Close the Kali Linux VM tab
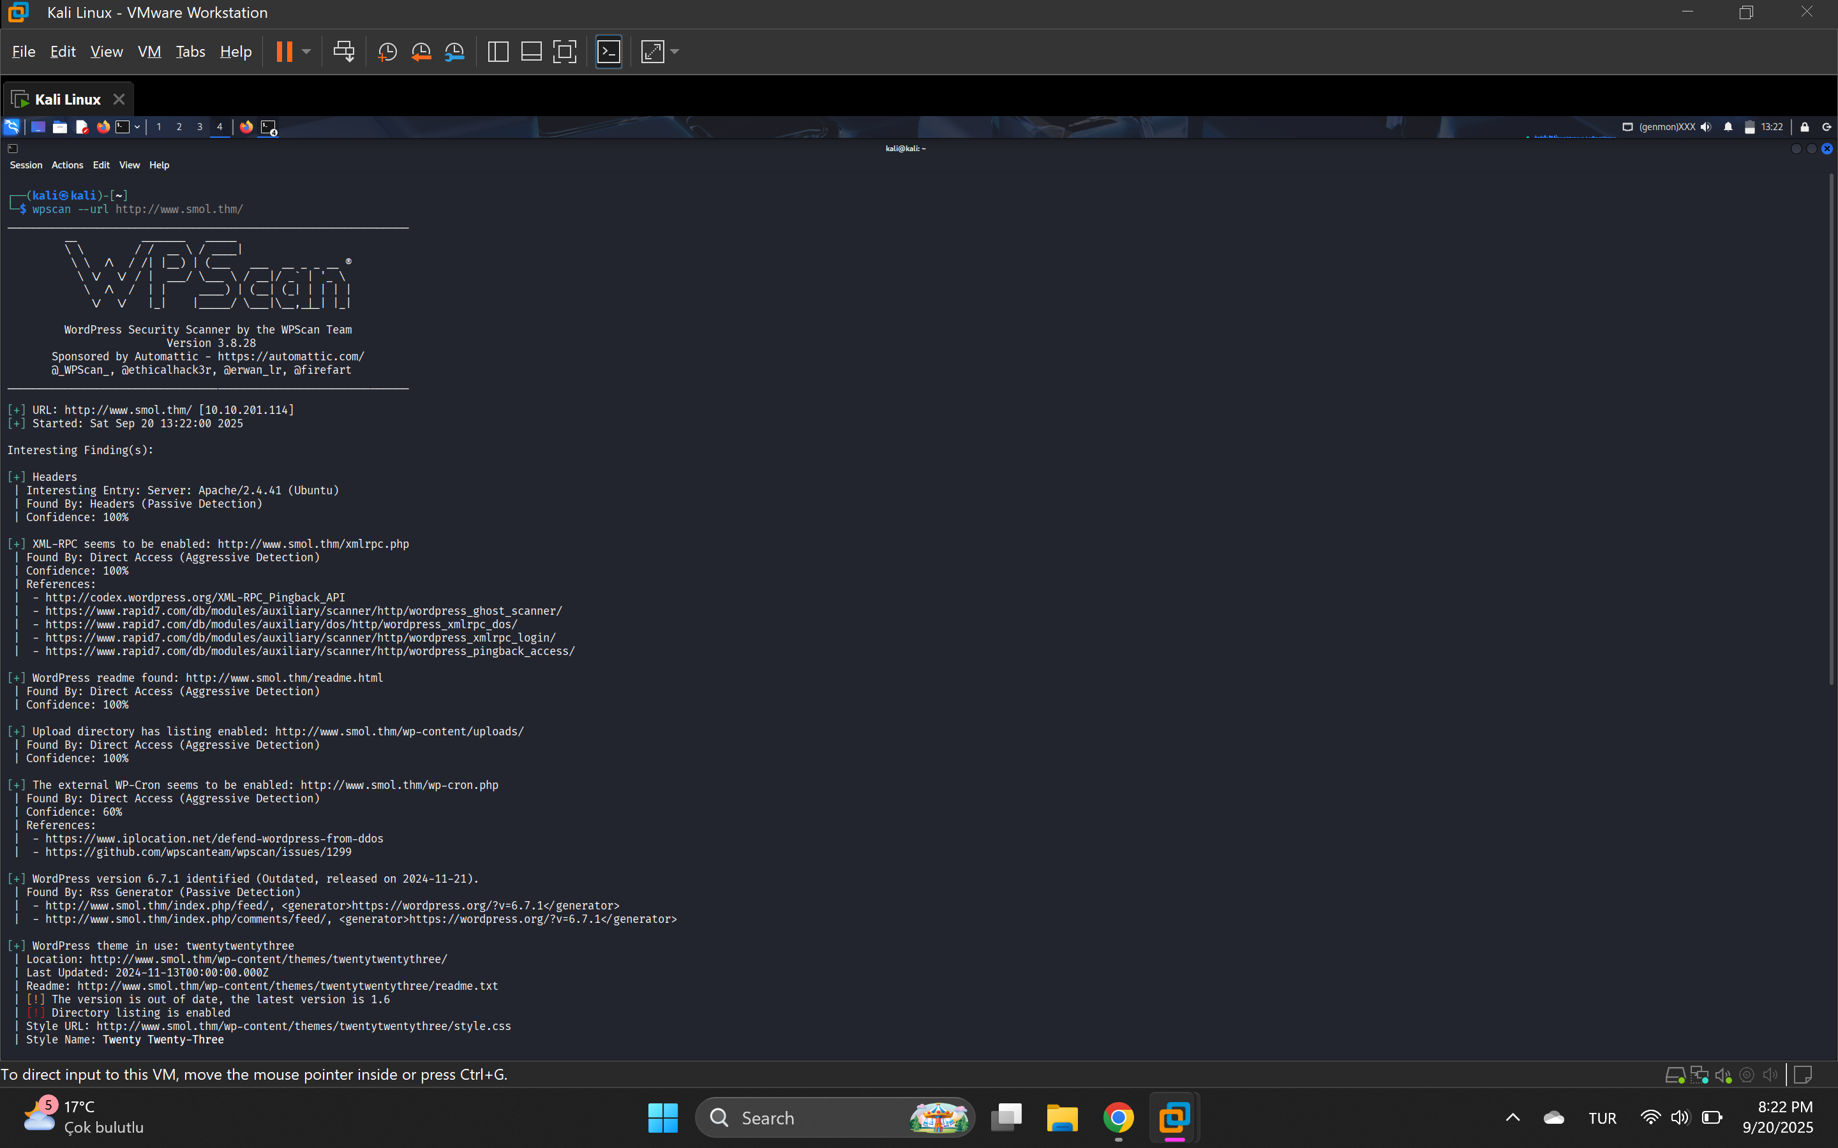This screenshot has width=1838, height=1148. tap(119, 99)
